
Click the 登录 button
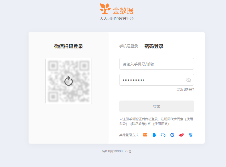[x=157, y=106]
